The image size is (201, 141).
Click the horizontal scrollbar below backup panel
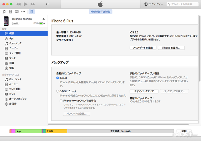[118, 124]
